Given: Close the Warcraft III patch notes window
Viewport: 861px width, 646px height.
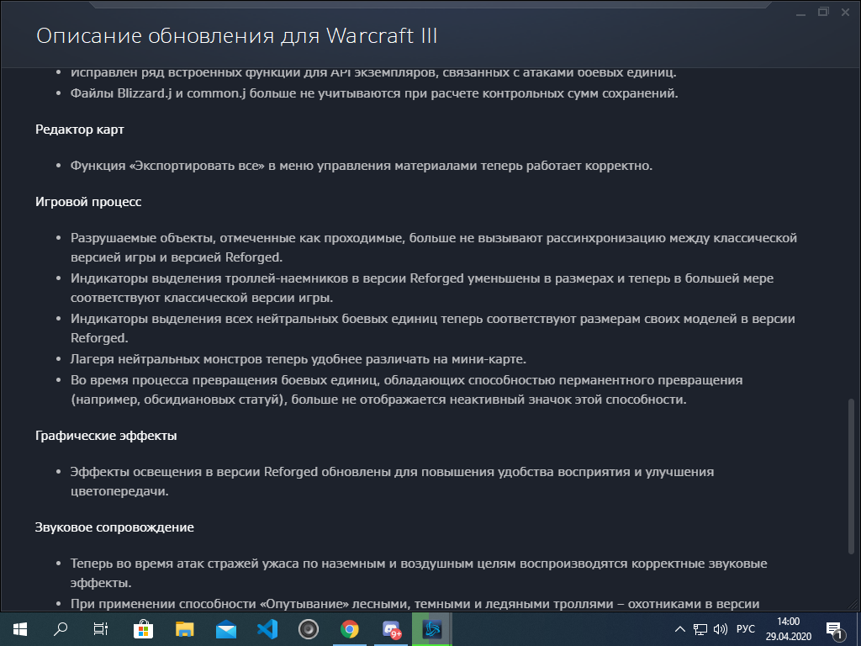Looking at the screenshot, I should click(x=846, y=12).
